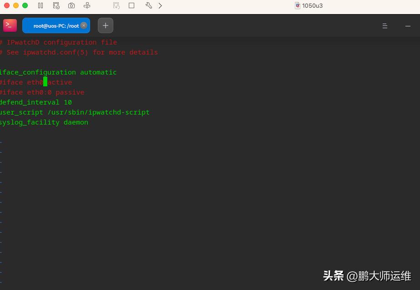The image size is (420, 290).
Task: Pause the virtual machine
Action: coord(40,5)
